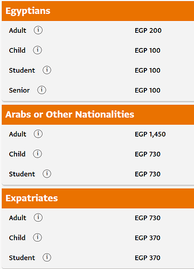Click the Egyptians section header

(98, 11)
